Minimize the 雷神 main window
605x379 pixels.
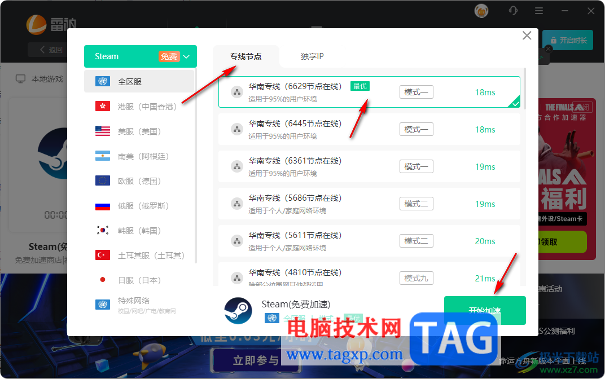tap(565, 11)
